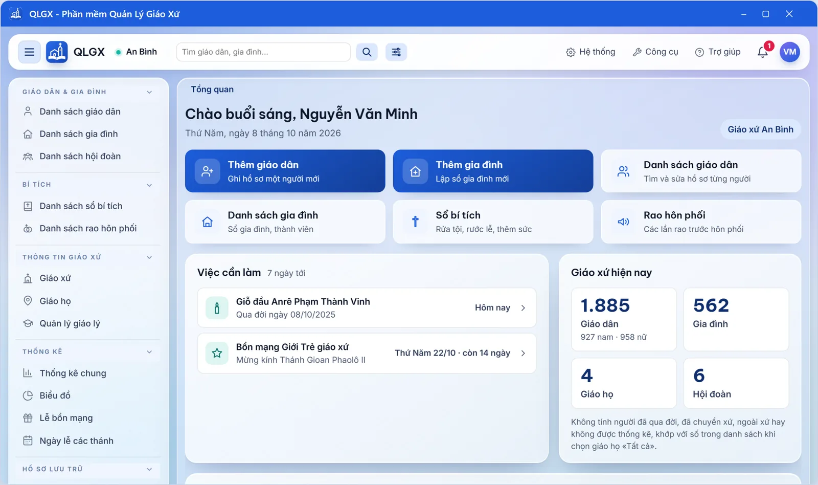
Task: Open the advanced filter sliders button
Action: (x=396, y=52)
